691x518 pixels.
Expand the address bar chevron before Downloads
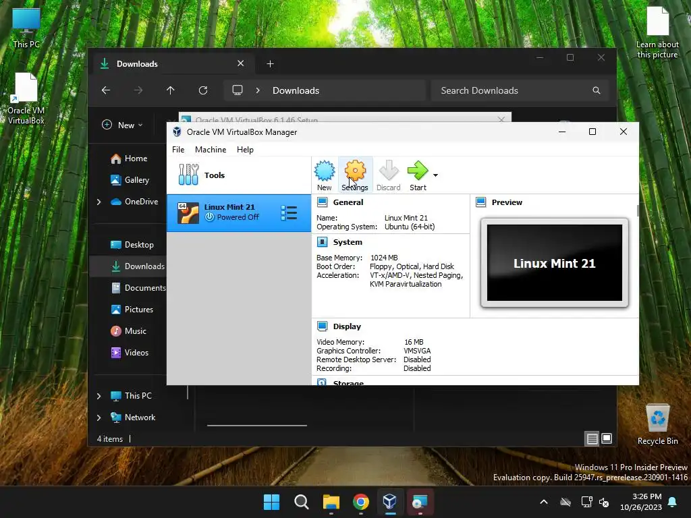[258, 90]
